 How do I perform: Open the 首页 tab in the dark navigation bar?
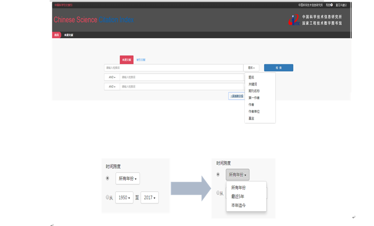coord(56,35)
